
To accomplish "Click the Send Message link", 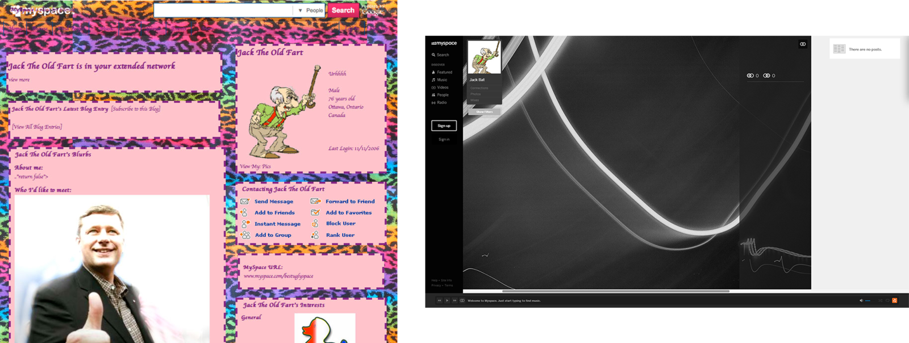I will [274, 202].
